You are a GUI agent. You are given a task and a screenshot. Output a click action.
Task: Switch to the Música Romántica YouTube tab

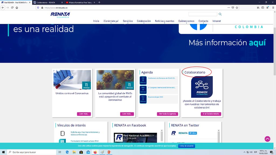point(80,2)
